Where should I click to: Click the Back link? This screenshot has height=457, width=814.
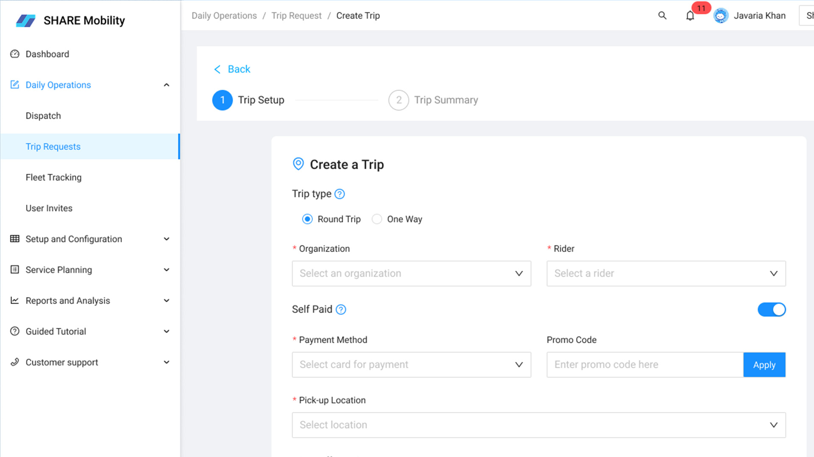(x=232, y=69)
